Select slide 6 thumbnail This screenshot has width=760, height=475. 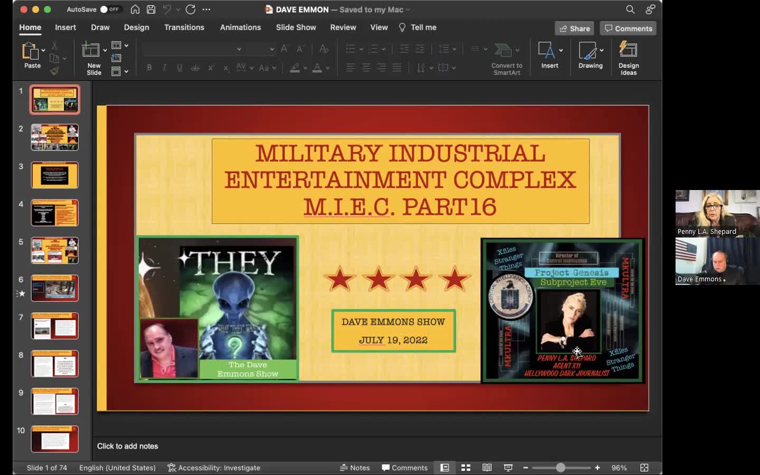55,288
